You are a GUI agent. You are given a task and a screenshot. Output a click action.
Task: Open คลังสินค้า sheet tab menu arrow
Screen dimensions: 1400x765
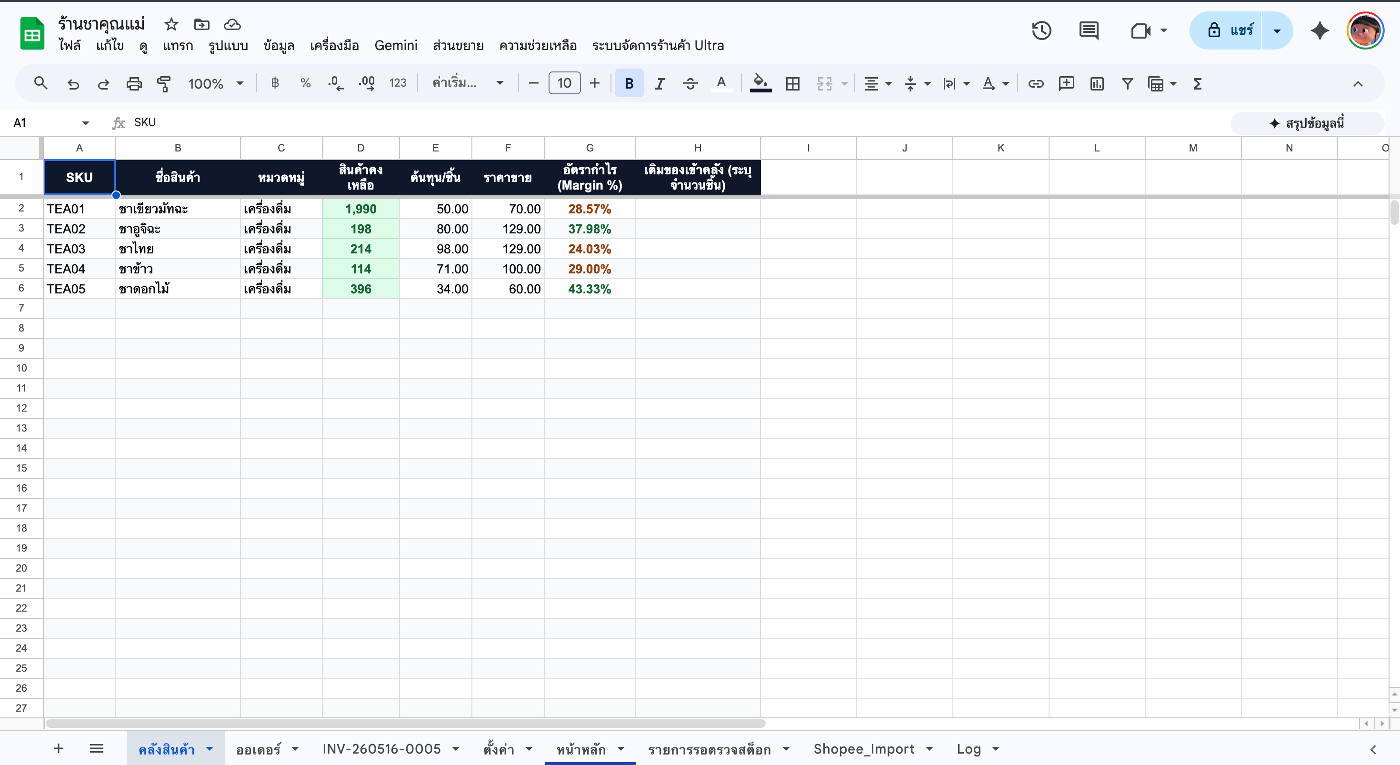click(209, 749)
